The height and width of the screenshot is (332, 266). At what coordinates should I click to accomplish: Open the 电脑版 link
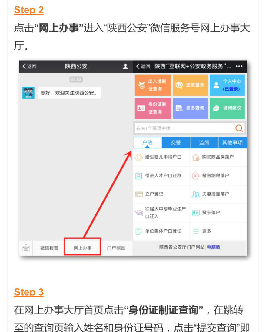pos(214,247)
